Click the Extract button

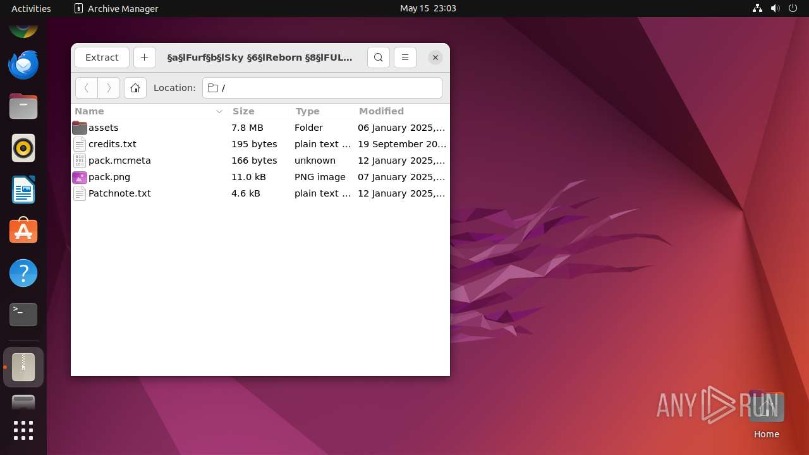click(x=102, y=58)
